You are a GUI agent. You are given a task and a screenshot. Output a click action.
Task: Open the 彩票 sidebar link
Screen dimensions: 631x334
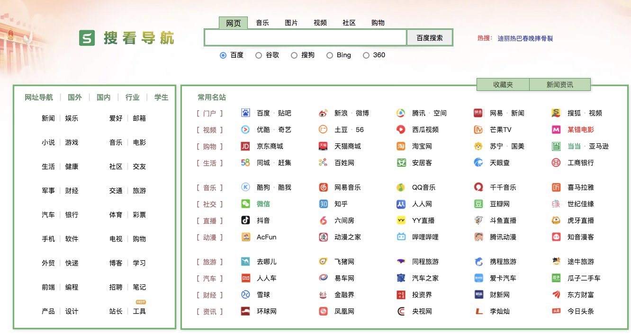point(139,215)
